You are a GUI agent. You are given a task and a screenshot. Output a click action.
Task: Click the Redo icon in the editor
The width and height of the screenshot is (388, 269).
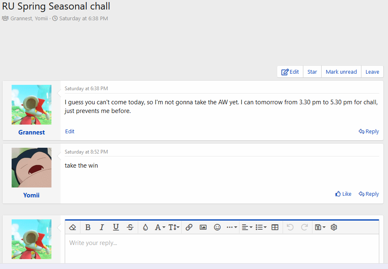point(304,227)
